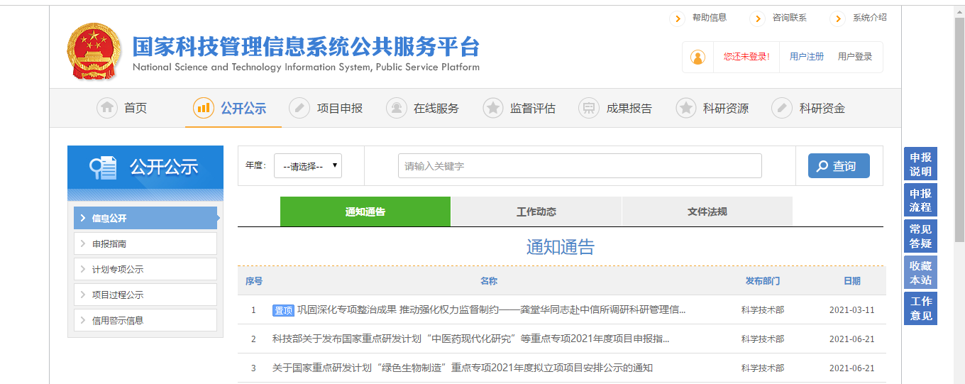Click the 申报说明 side button
This screenshot has width=965, height=384.
920,165
